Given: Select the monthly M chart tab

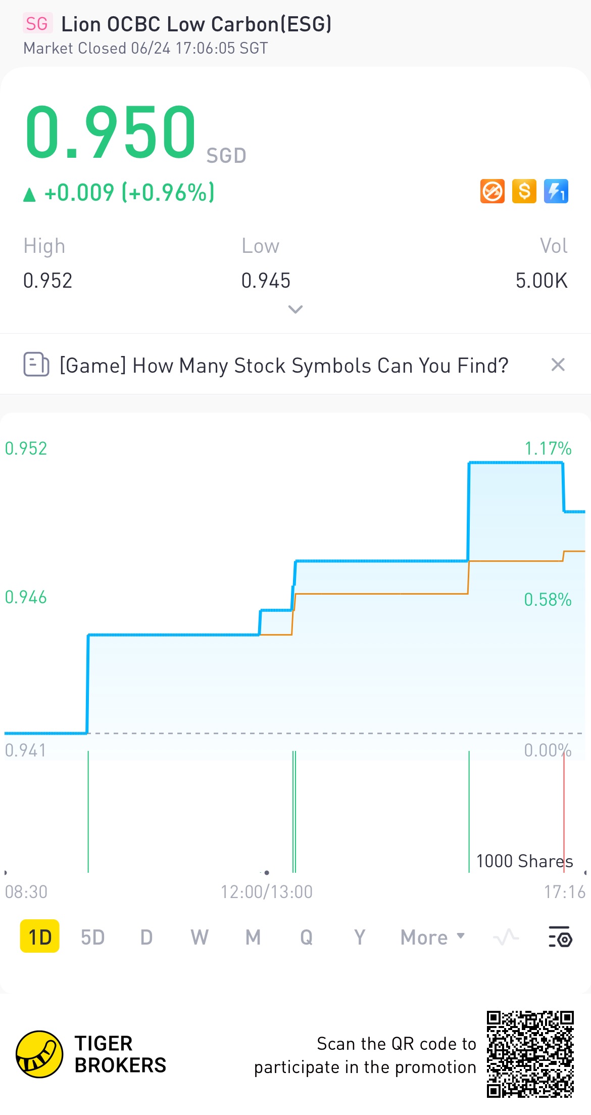Looking at the screenshot, I should pos(253,937).
